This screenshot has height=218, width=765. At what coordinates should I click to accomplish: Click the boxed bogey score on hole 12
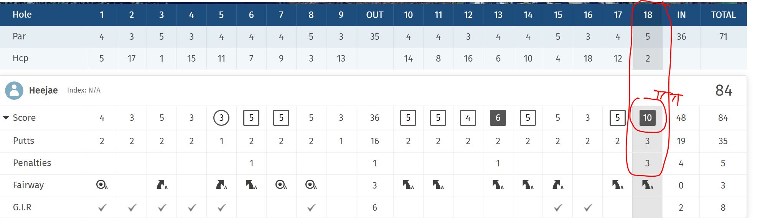click(x=468, y=118)
